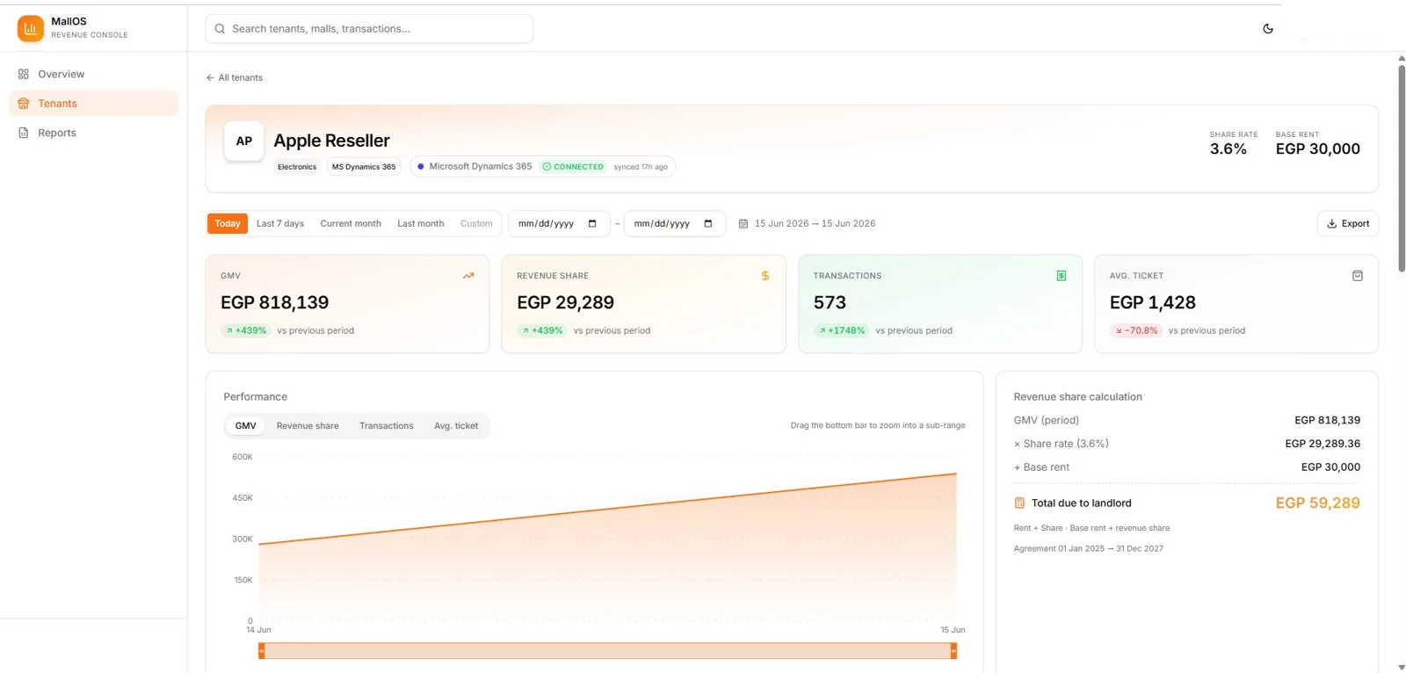Click the left handle of chart zoom bar
Image resolution: width=1406 pixels, height=673 pixels.
[261, 651]
